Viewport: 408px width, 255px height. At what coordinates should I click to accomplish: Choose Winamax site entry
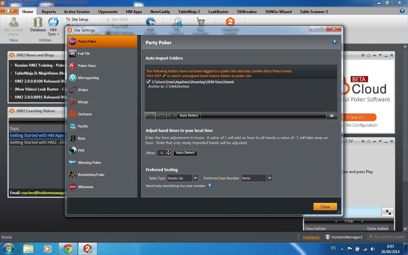coord(102,187)
